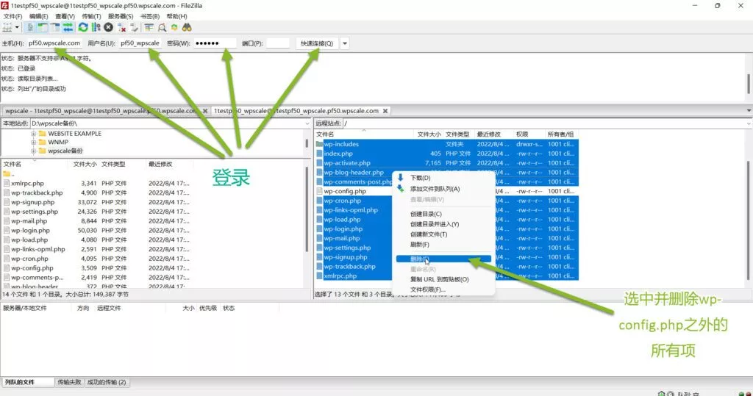Select remote folder wp-includes
The height and width of the screenshot is (396, 753).
[x=341, y=144]
